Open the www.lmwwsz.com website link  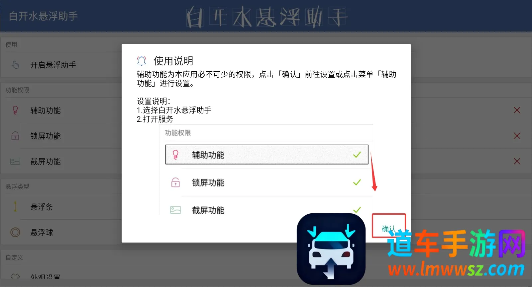(456, 269)
